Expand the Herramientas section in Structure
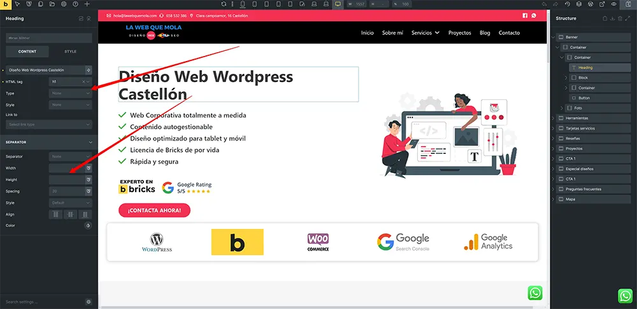 pos(553,118)
